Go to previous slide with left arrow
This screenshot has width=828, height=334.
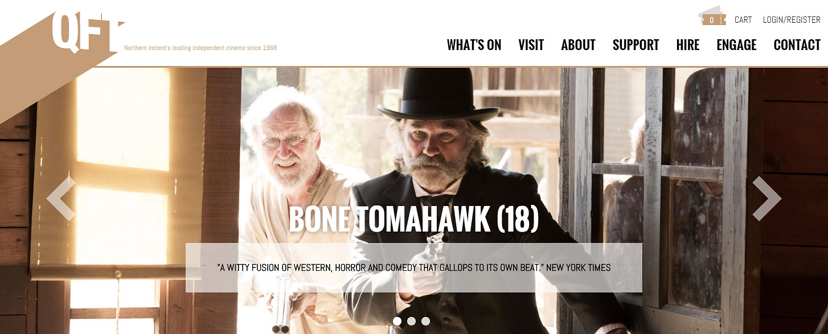62,199
